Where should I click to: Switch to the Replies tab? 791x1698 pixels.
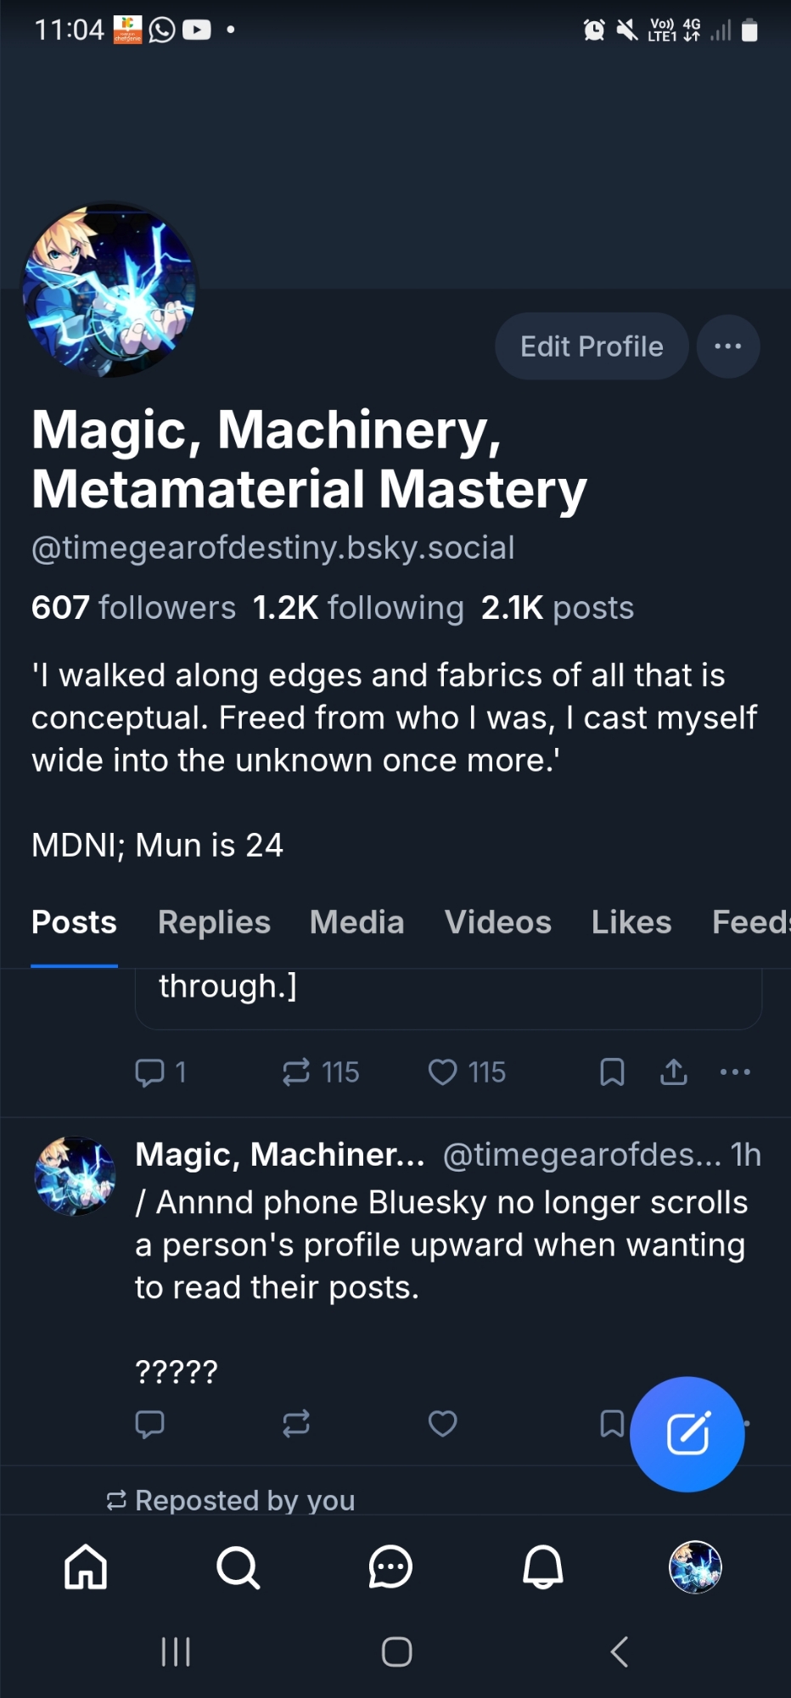[214, 923]
